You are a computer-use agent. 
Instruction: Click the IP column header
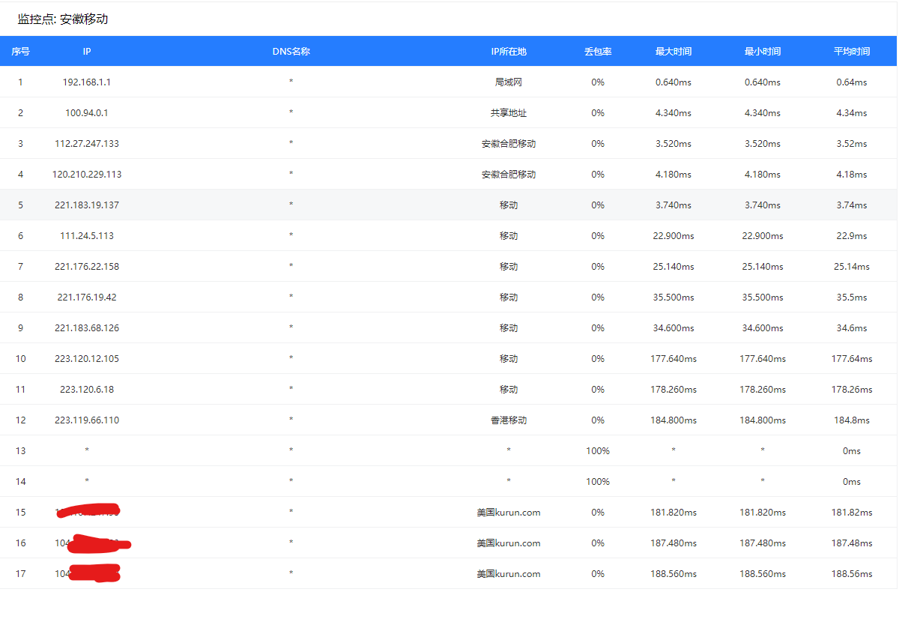click(x=87, y=52)
